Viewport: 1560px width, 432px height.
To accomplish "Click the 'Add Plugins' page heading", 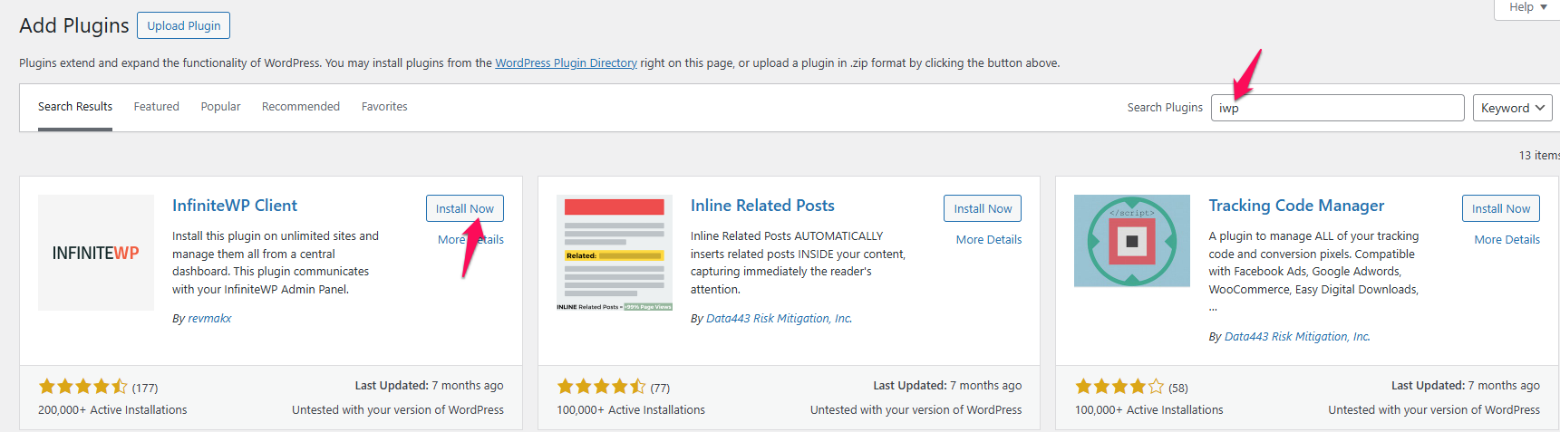I will click(74, 25).
